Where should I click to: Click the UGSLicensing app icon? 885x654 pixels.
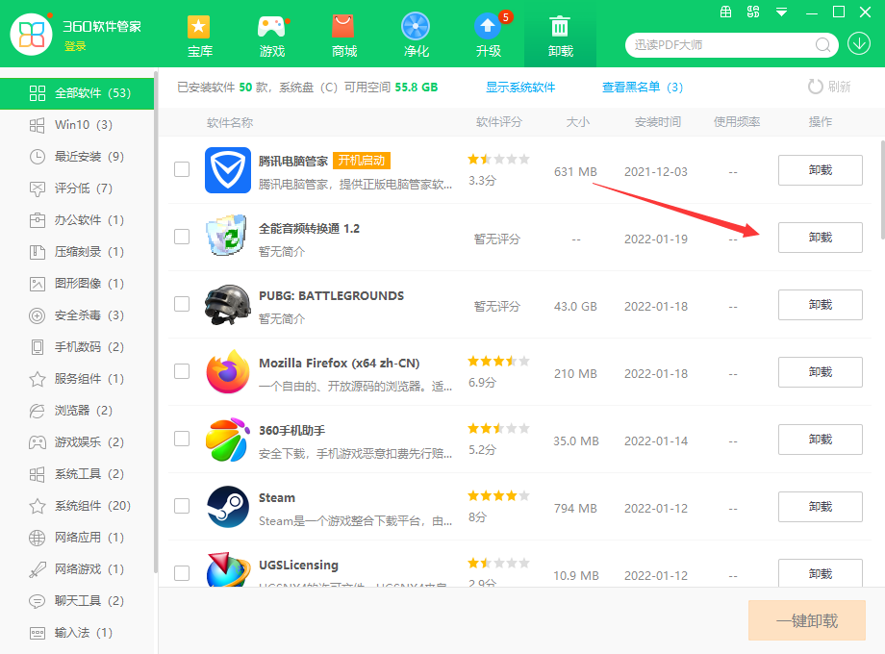tap(228, 569)
